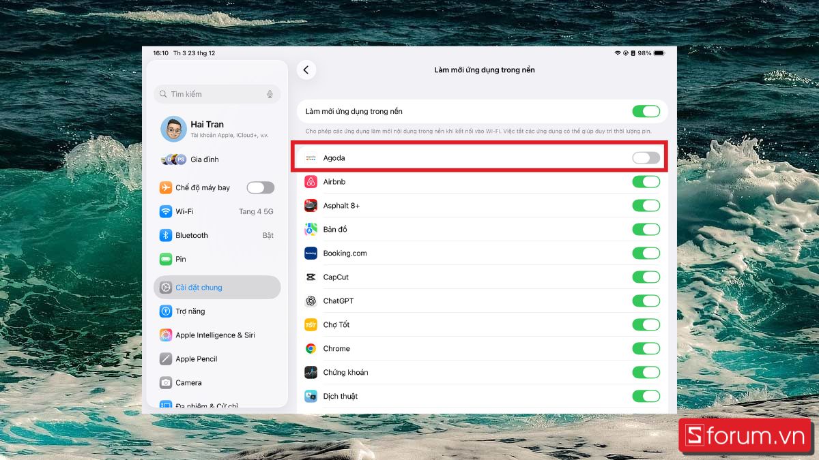
Task: Click the CapCut app icon
Action: click(x=311, y=277)
